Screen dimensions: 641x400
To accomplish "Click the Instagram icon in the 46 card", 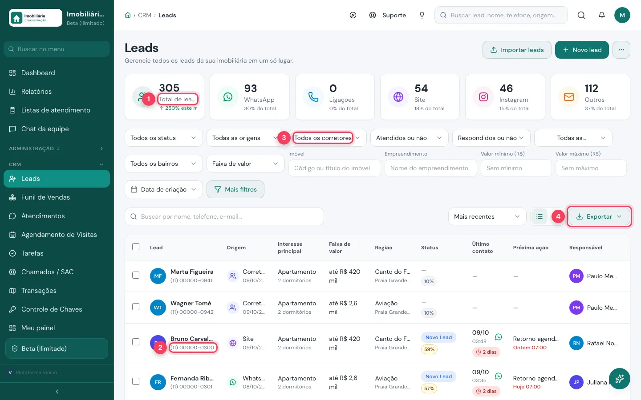I will [x=483, y=97].
